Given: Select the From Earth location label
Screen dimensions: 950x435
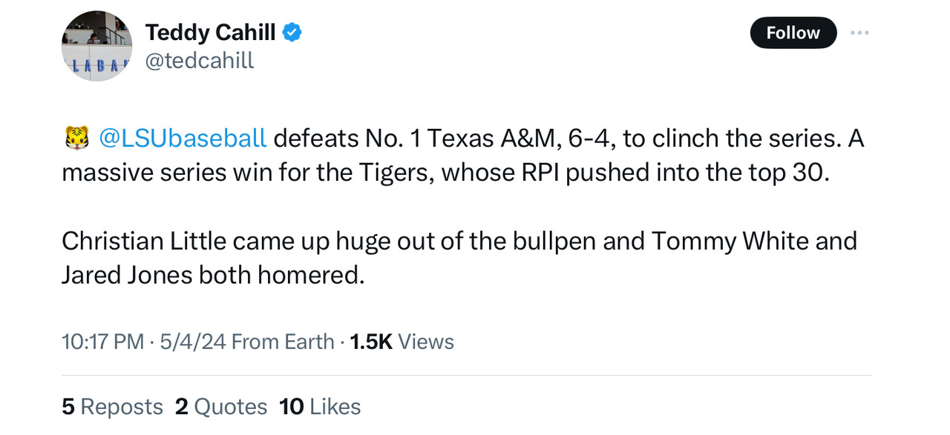Looking at the screenshot, I should [x=283, y=342].
